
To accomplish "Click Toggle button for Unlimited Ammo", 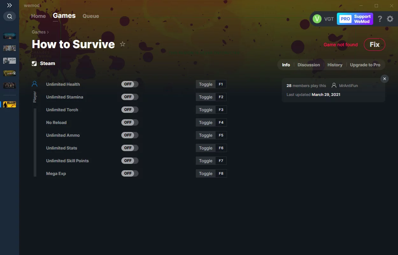I will pyautogui.click(x=206, y=135).
